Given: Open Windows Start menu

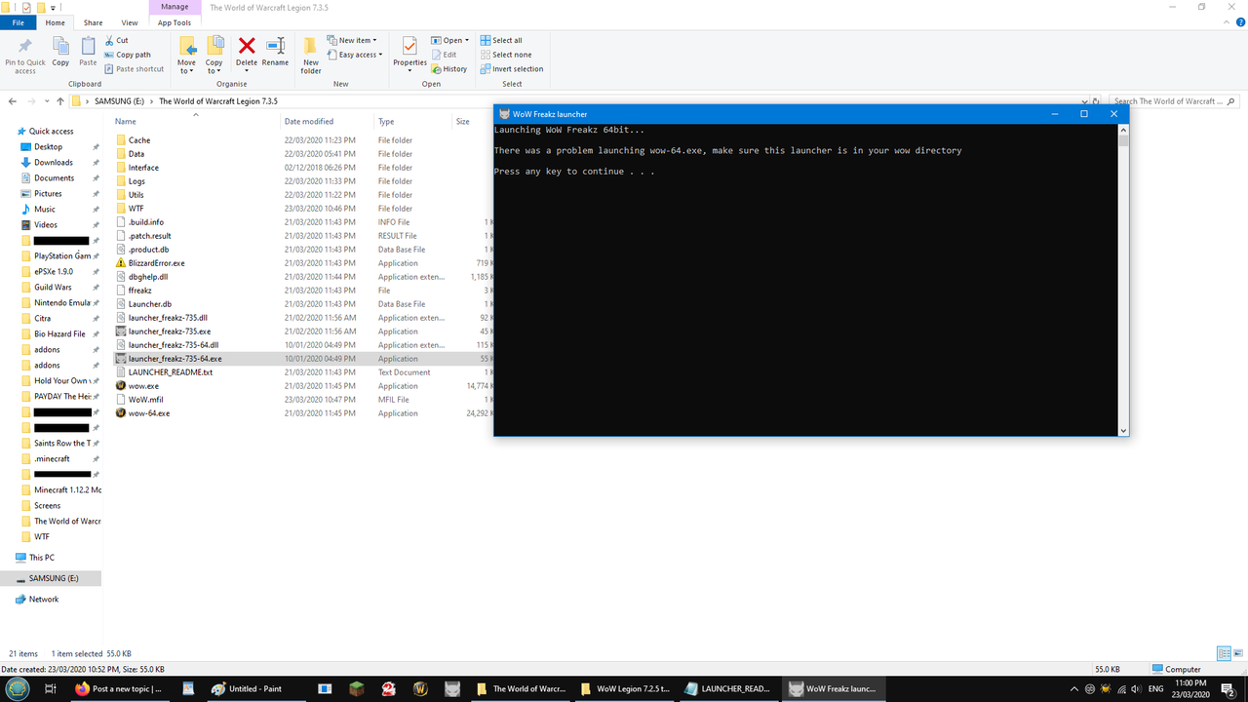Looking at the screenshot, I should [x=17, y=688].
